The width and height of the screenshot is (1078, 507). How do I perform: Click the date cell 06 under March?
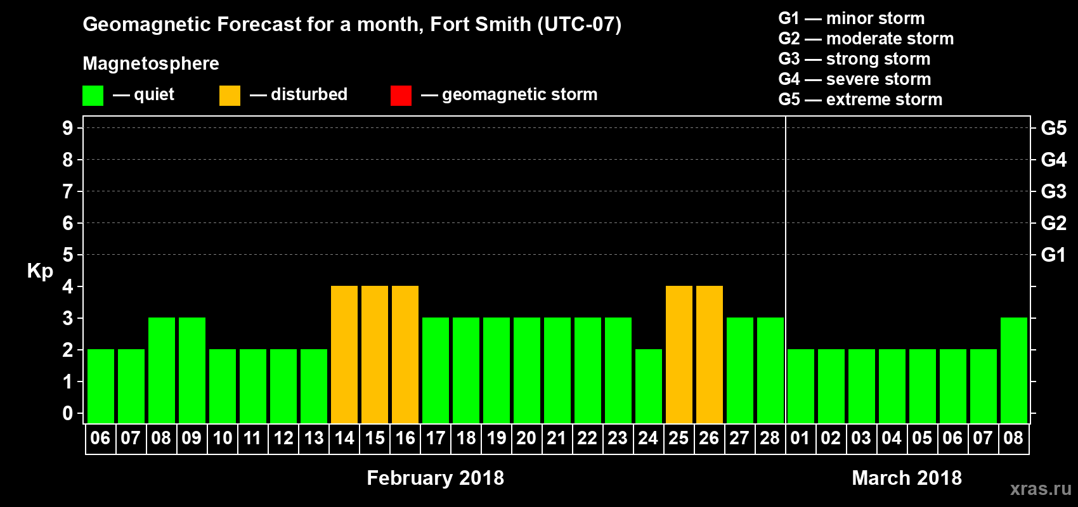(x=953, y=439)
